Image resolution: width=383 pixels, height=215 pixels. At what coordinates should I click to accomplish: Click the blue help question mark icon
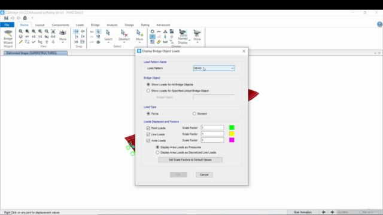pyautogui.click(x=379, y=24)
